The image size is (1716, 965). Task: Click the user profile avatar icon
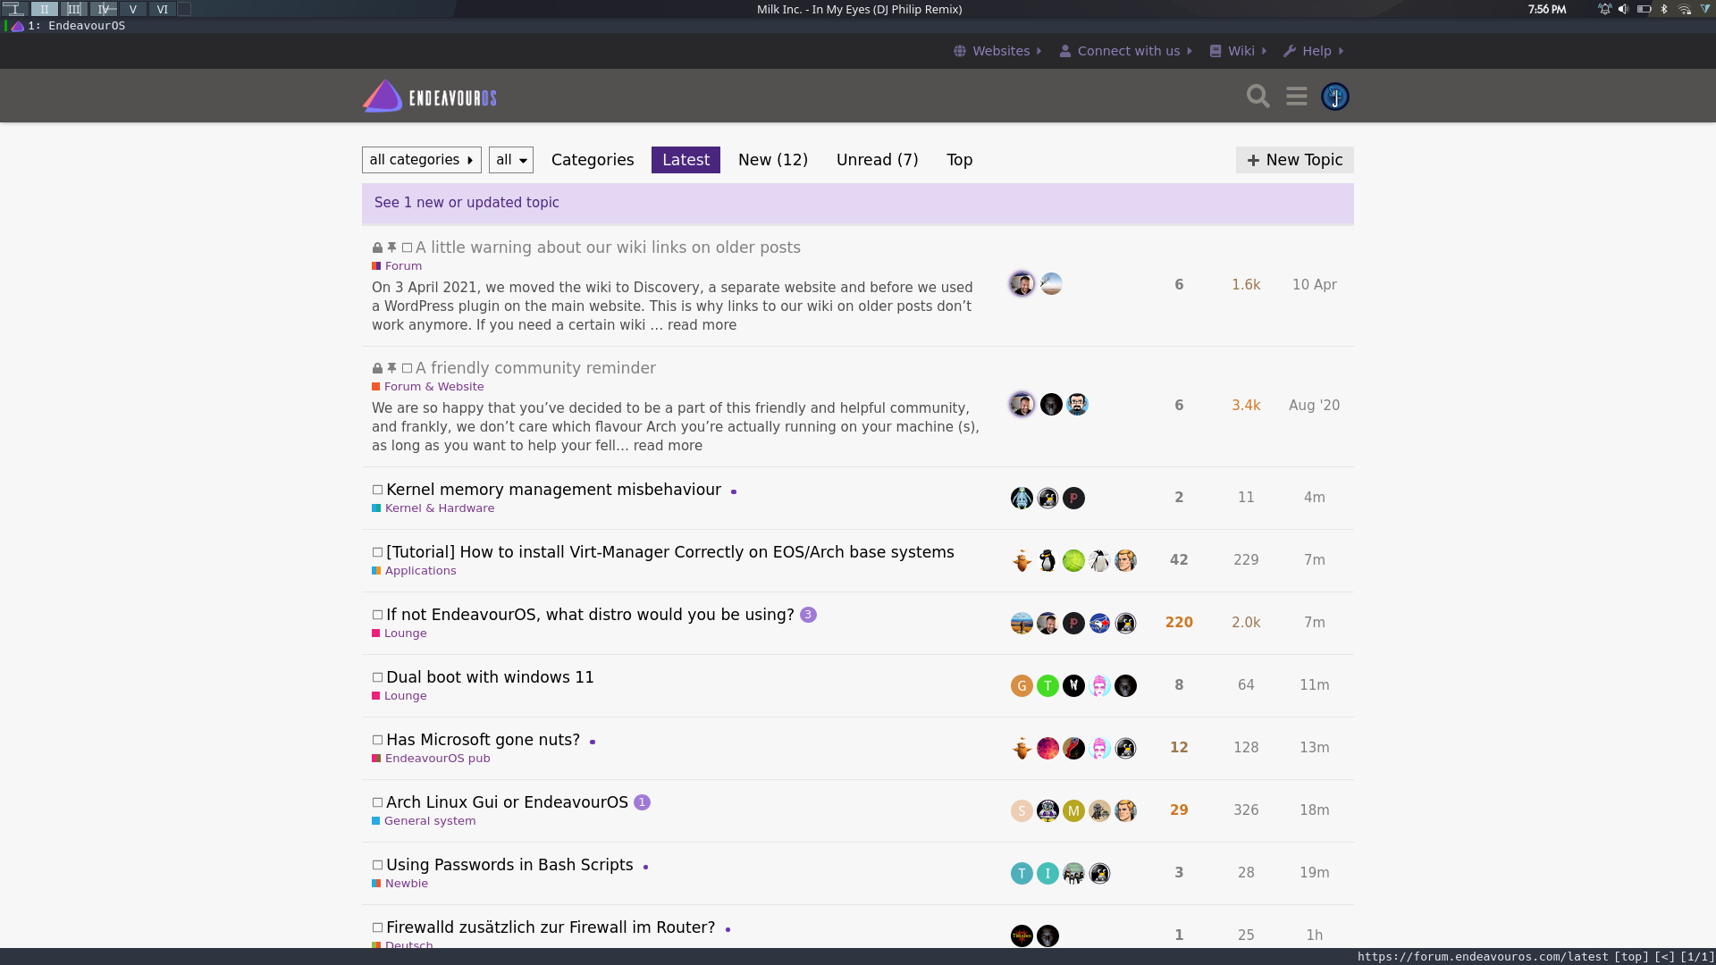tap(1335, 96)
